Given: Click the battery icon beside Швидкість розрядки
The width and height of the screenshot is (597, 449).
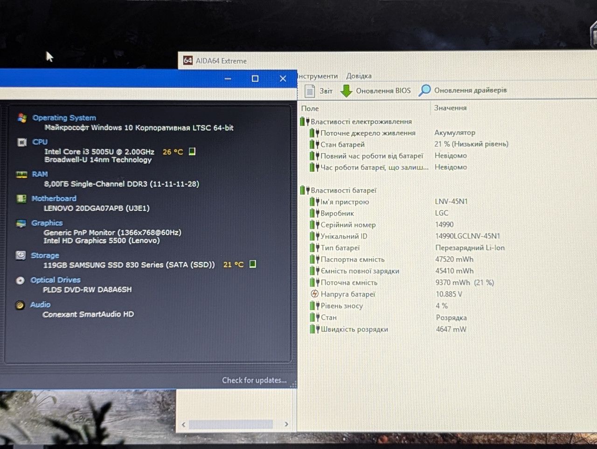Looking at the screenshot, I should point(314,329).
